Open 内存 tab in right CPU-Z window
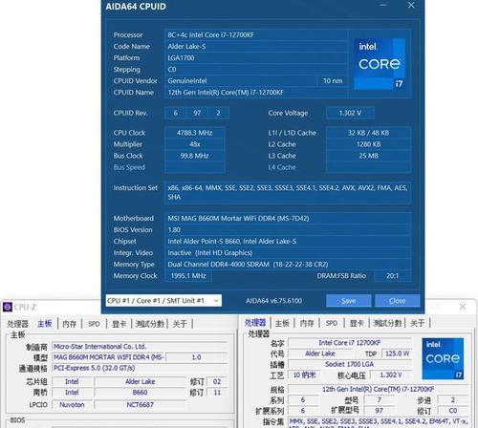The height and width of the screenshot is (428, 478). pyautogui.click(x=307, y=323)
